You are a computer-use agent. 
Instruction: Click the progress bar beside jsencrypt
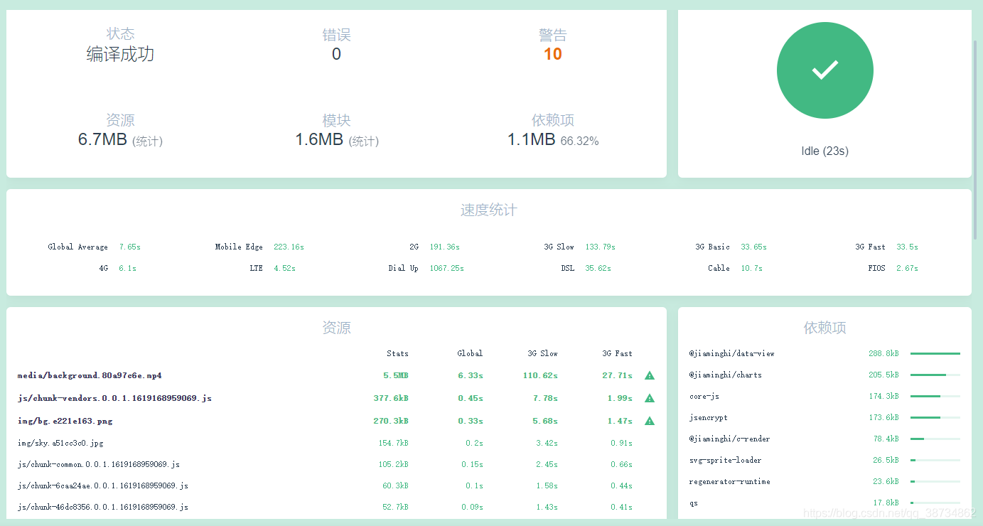(935, 417)
